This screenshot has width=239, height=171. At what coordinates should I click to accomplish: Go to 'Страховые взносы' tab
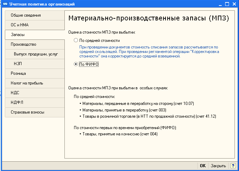click(x=35, y=112)
